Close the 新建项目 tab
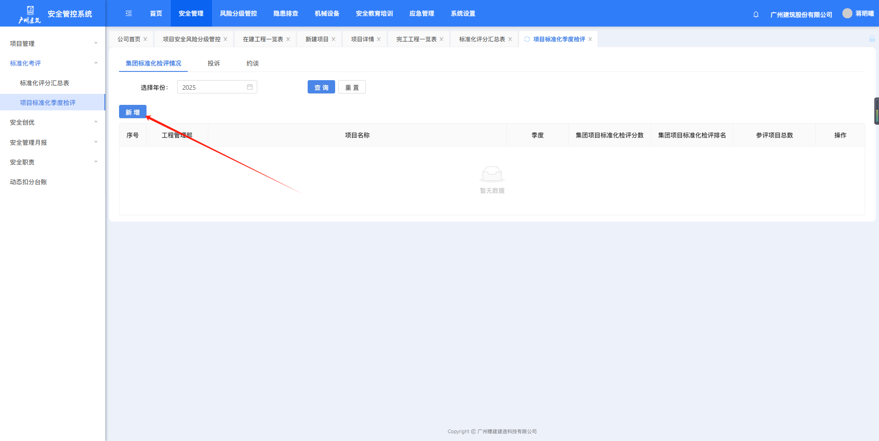The image size is (879, 441). point(334,39)
